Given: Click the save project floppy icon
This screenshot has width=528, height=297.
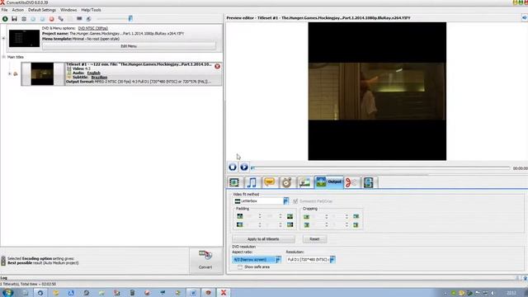Looking at the screenshot, I should coord(14,19).
